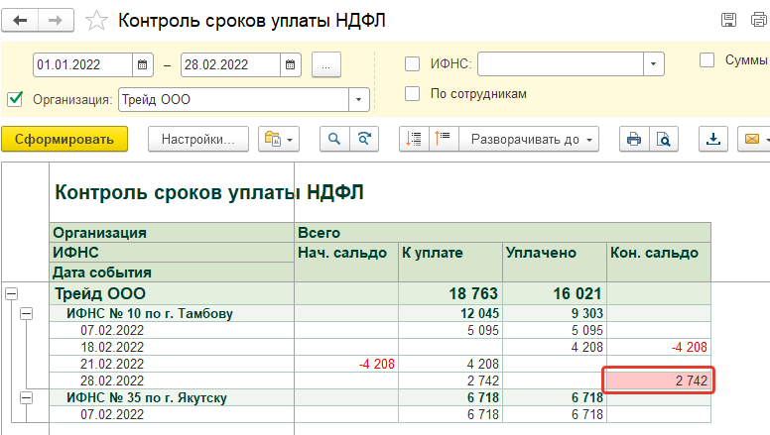Print report with toolbar printer icon
Viewport: 770px width, 435px height.
pos(634,140)
